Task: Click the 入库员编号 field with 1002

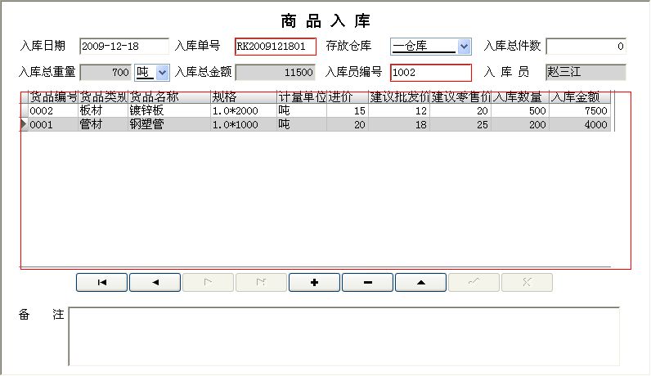Action: 430,73
